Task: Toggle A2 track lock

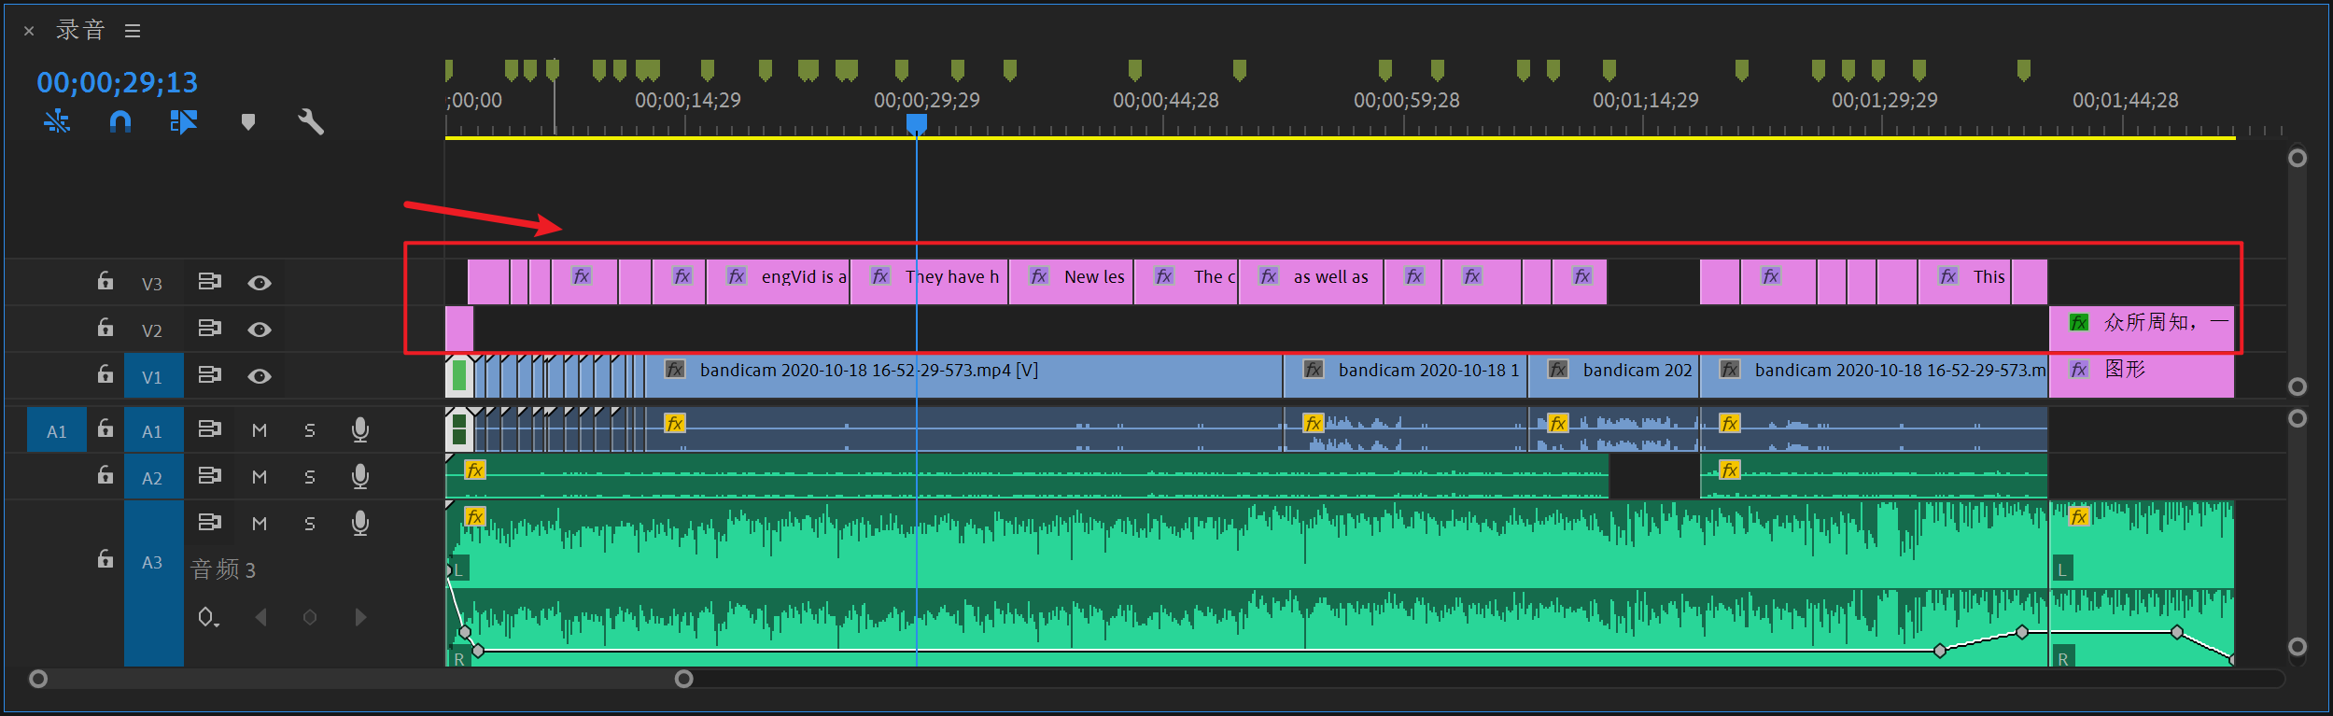Action: point(105,475)
